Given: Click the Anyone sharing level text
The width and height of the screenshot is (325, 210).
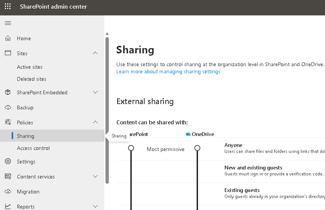Looking at the screenshot, I should tap(233, 145).
